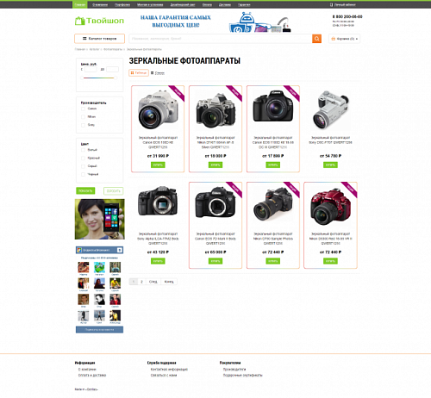Switch to list view icon
Screen dimensions: 431x398
pyautogui.click(x=153, y=73)
